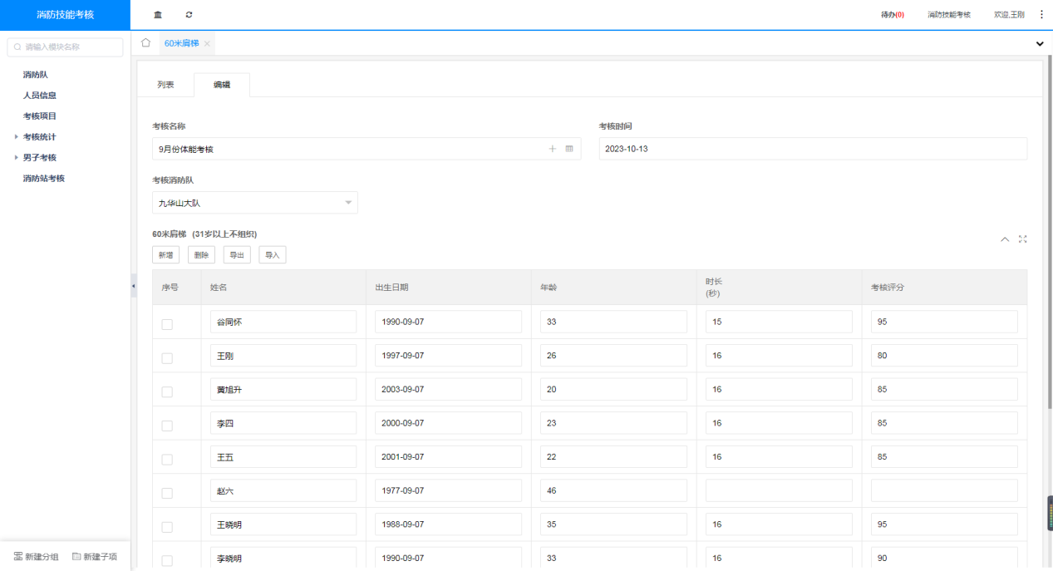The image size is (1053, 571).
Task: Go to the home tab icon
Action: click(145, 43)
